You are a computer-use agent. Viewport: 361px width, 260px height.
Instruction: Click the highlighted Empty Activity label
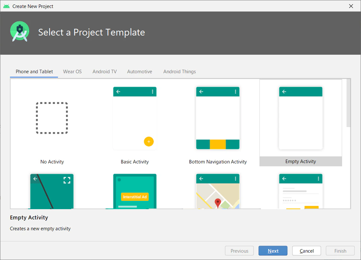[301, 162]
